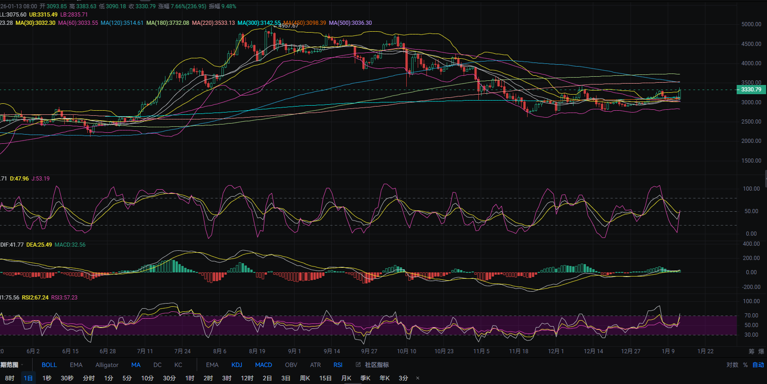Expand the 期范围 range dropdown
The height and width of the screenshot is (384, 767).
tap(11, 365)
